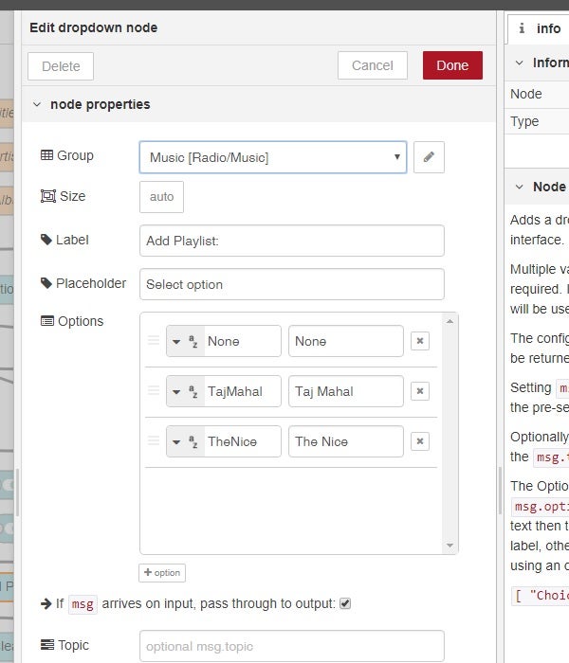The width and height of the screenshot is (569, 663).
Task: Click the Label field containing Add Playlist:
Action: click(291, 241)
